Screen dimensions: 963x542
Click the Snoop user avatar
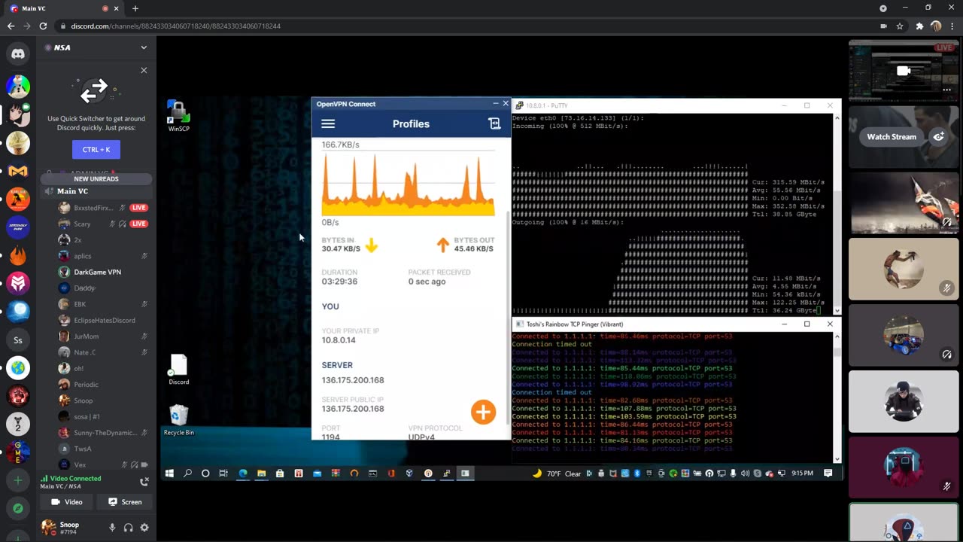pos(49,528)
